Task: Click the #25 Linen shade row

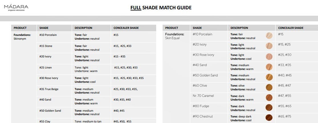Action: pos(46,68)
